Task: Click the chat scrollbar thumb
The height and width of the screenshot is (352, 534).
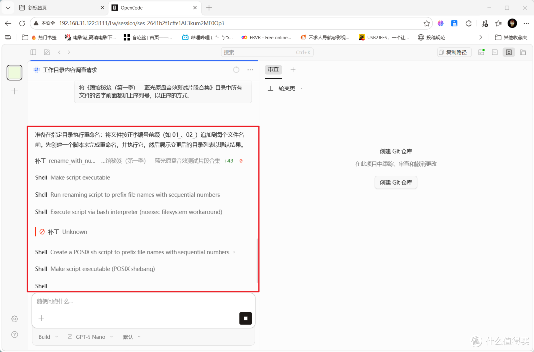Action: tap(257, 261)
